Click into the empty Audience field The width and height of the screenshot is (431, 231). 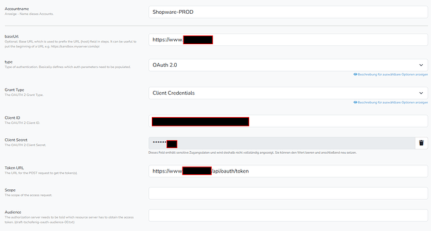click(288, 215)
